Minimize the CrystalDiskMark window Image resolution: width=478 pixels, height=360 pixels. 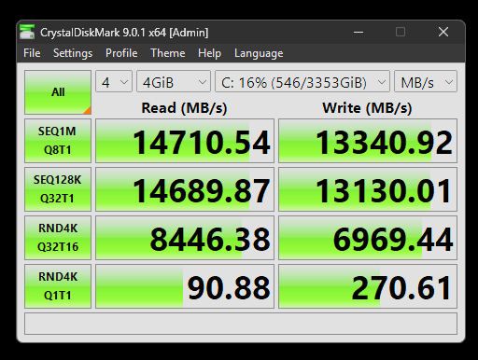pyautogui.click(x=358, y=32)
